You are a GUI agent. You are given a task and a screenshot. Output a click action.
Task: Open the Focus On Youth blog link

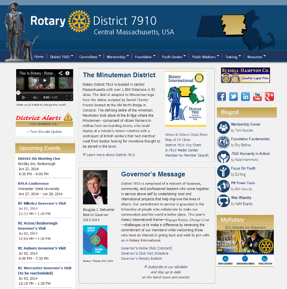pos(243,168)
